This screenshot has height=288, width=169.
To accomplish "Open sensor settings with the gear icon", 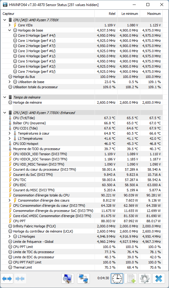I will point(145,279).
